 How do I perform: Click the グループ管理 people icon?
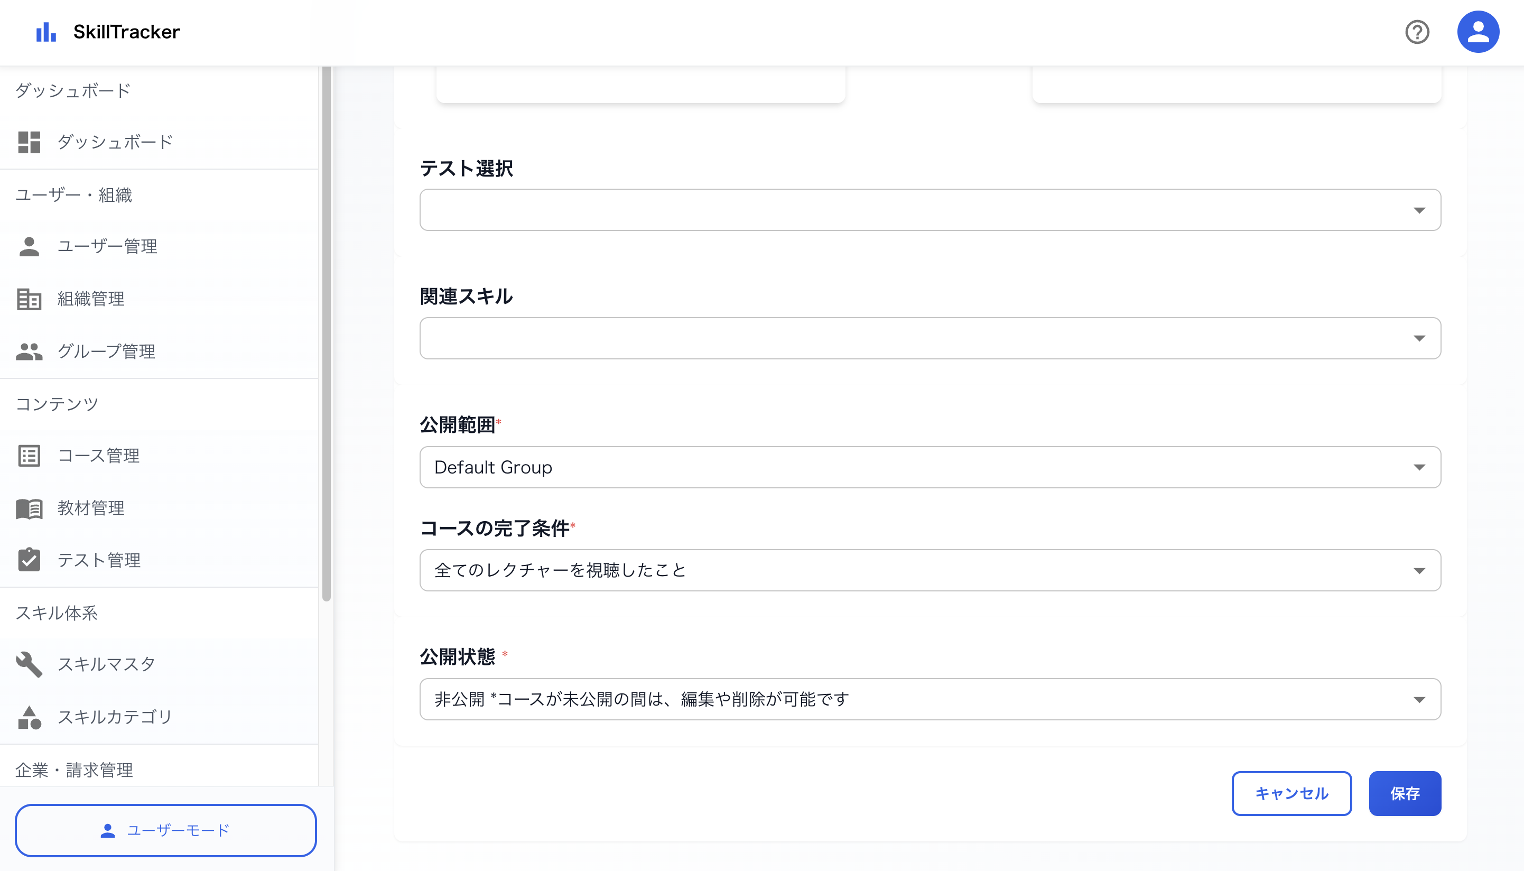point(29,352)
